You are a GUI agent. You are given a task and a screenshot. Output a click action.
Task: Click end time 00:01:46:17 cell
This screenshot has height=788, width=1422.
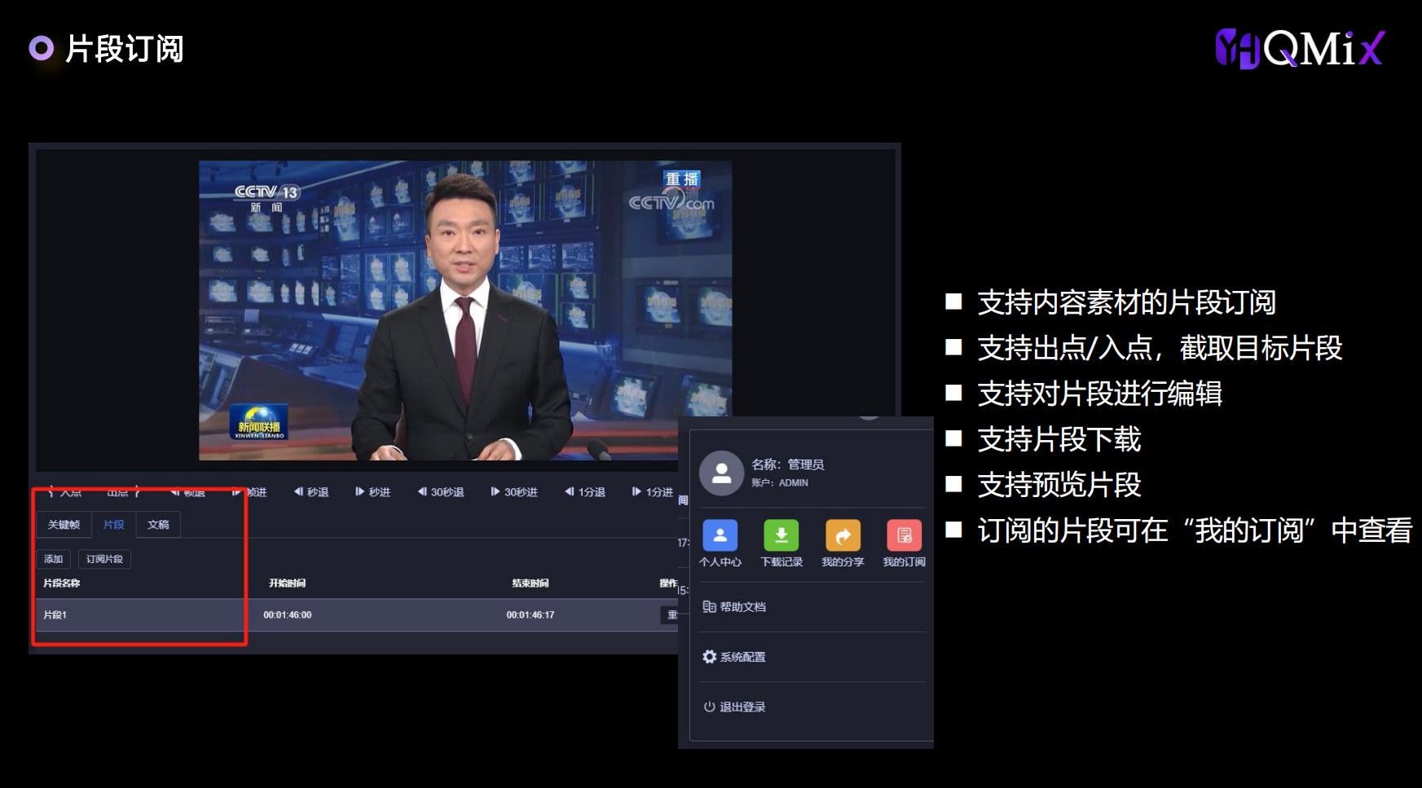(530, 615)
